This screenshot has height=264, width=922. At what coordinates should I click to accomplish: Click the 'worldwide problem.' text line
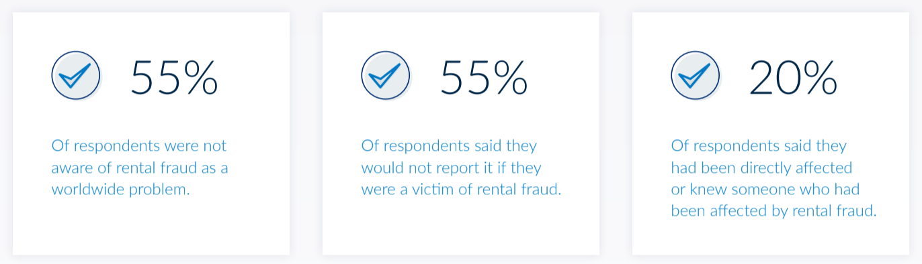tap(121, 190)
